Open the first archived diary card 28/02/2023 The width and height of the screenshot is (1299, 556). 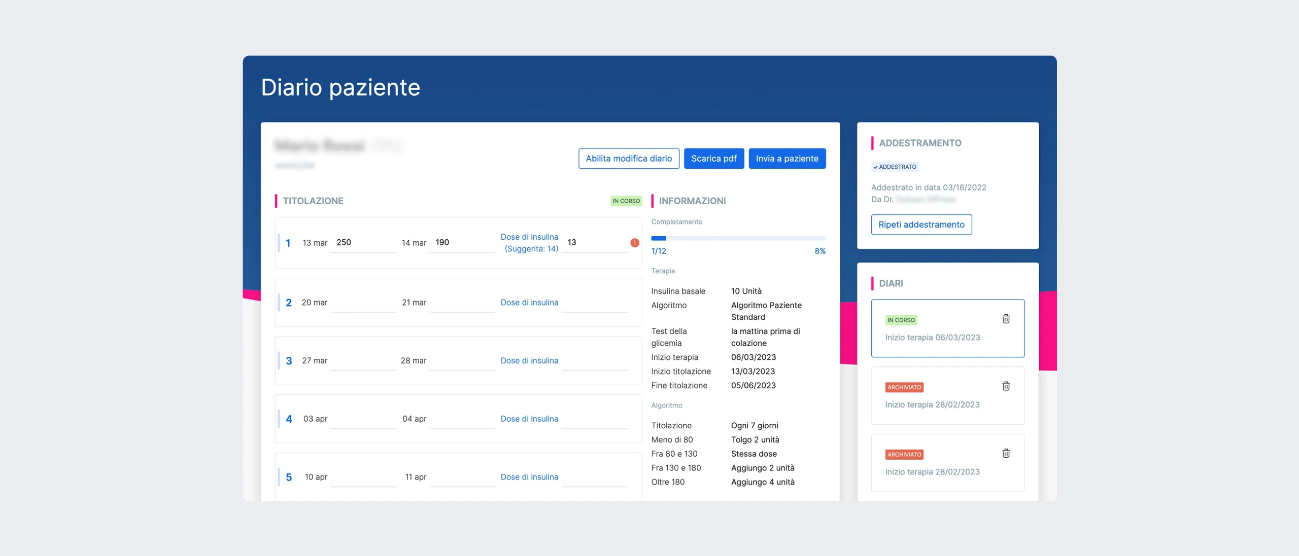947,395
